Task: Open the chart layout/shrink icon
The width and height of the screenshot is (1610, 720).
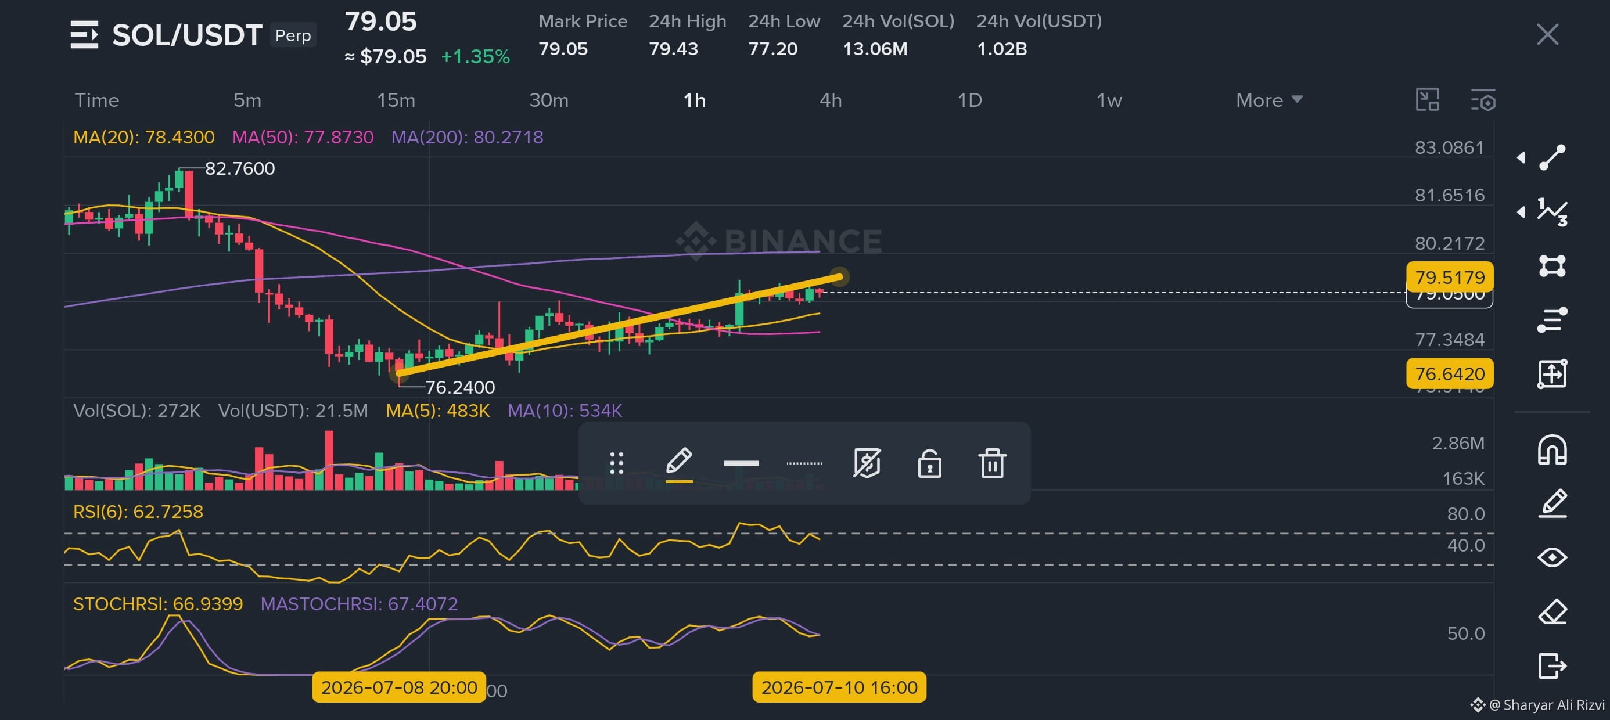Action: tap(1428, 100)
